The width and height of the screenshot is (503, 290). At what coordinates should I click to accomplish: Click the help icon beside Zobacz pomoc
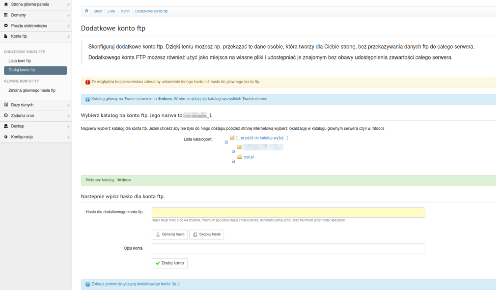pyautogui.click(x=88, y=284)
